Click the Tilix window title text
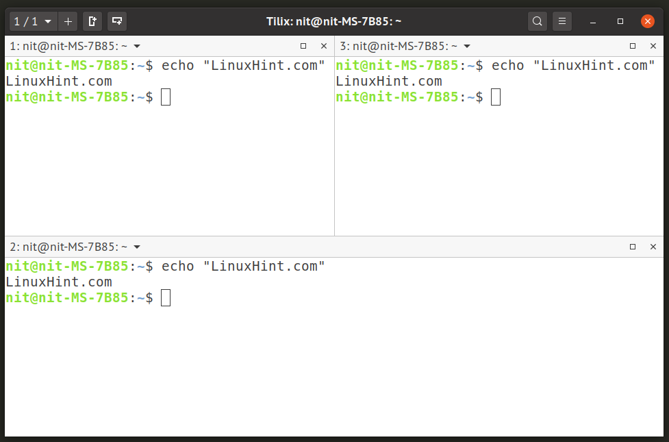This screenshot has height=442, width=669. tap(333, 21)
